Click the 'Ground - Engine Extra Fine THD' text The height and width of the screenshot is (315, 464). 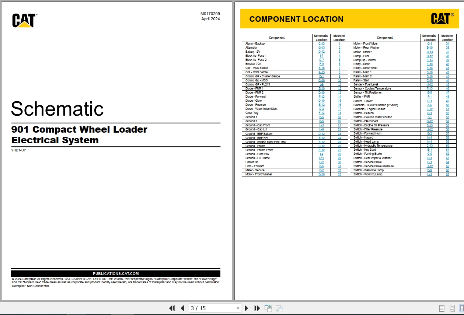(266, 142)
